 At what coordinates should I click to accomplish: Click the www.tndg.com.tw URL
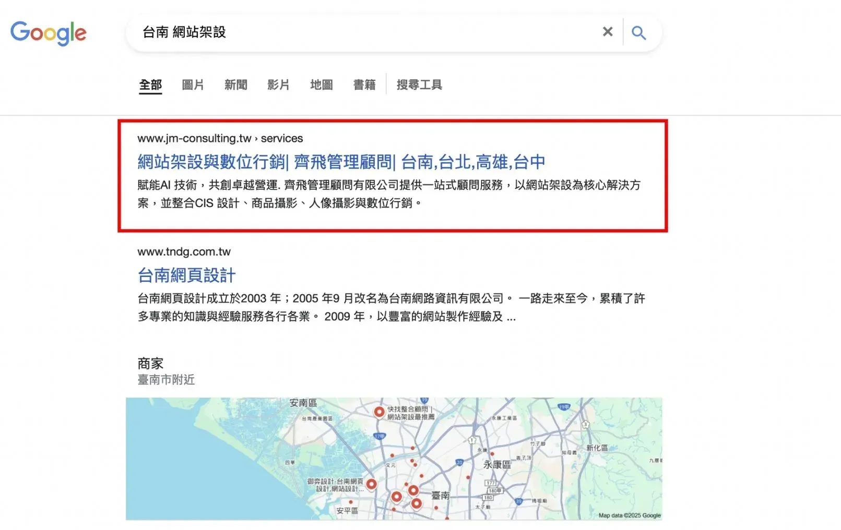(x=184, y=251)
